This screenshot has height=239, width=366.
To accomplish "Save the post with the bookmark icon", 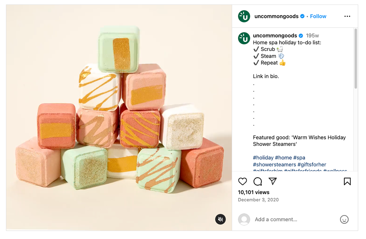I will pos(347,182).
